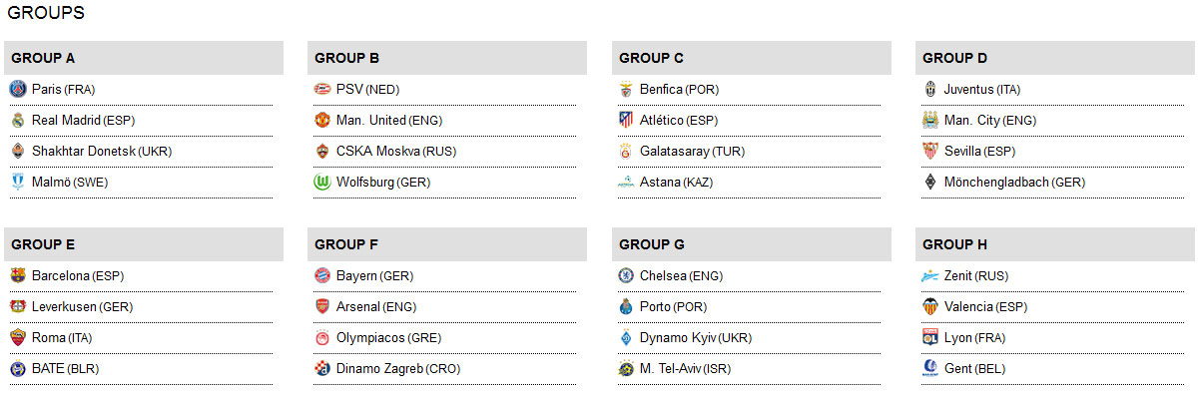Click the Valencia crest icon
This screenshot has width=1202, height=397.
click(x=929, y=307)
